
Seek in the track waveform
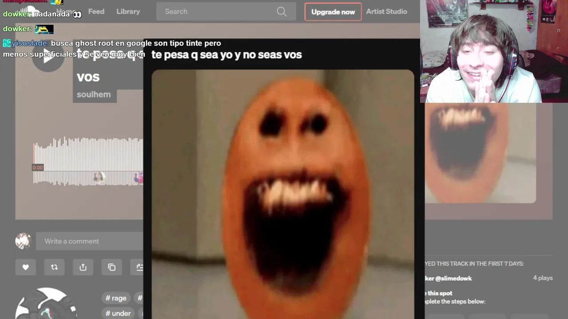[88, 160]
